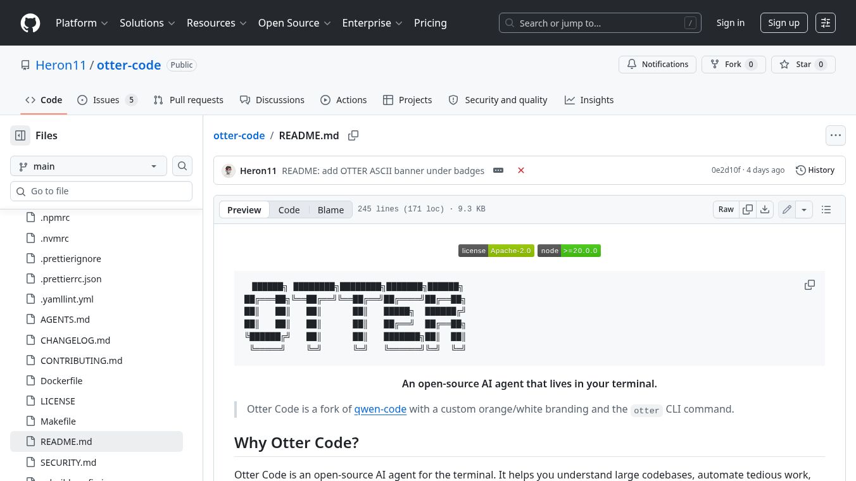The image size is (856, 481).
Task: Download the raw file
Action: 765,209
